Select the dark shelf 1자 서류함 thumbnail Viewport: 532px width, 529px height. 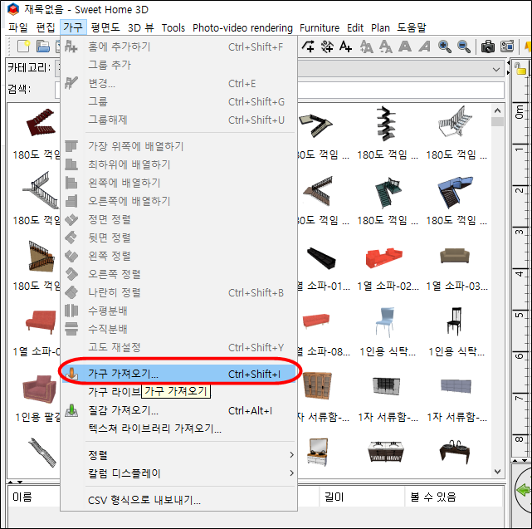coord(386,385)
